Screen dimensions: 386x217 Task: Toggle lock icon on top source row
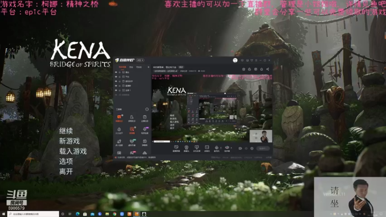(x=120, y=72)
